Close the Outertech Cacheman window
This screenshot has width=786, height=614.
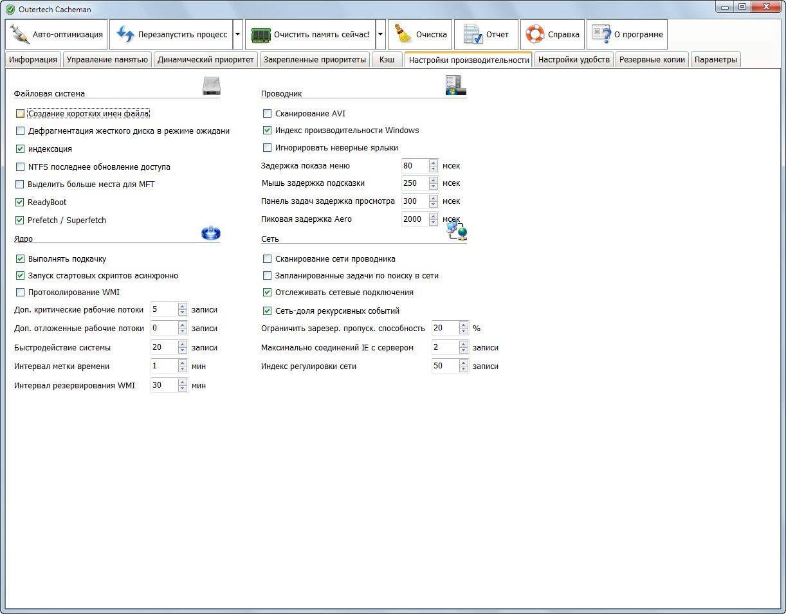tap(765, 6)
